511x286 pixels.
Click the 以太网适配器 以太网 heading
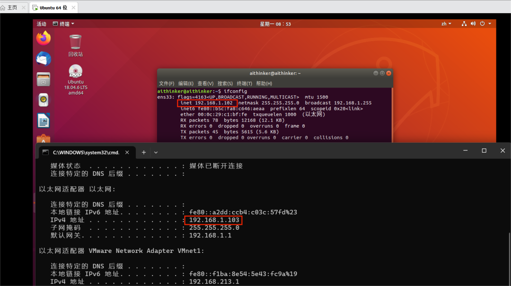[x=77, y=189]
